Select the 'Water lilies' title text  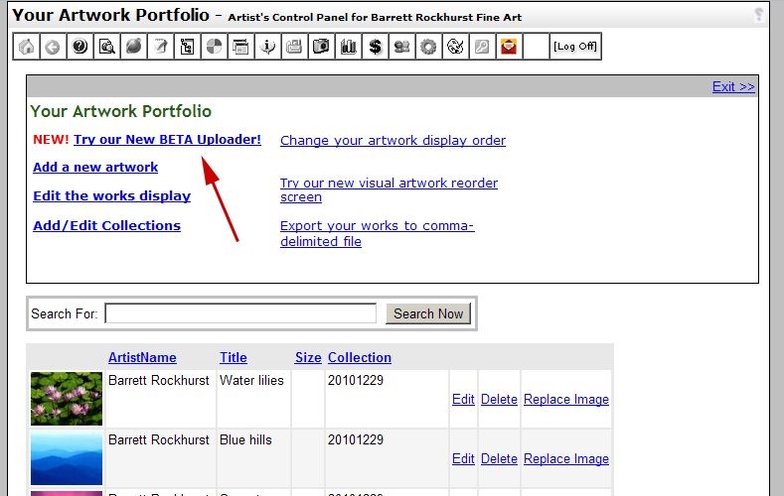251,380
